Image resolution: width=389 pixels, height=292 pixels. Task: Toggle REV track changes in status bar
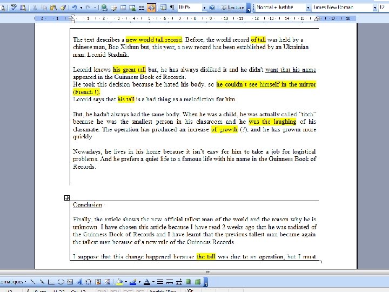pos(115,290)
